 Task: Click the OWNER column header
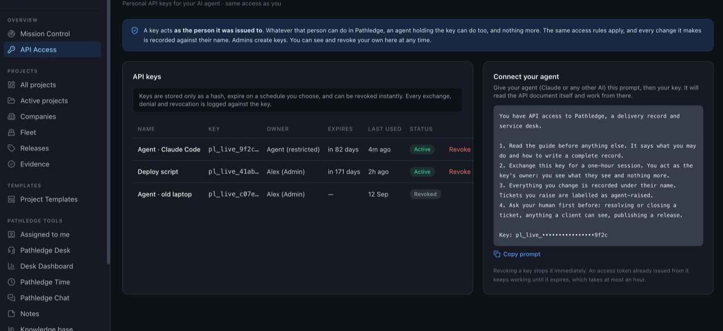click(x=278, y=129)
